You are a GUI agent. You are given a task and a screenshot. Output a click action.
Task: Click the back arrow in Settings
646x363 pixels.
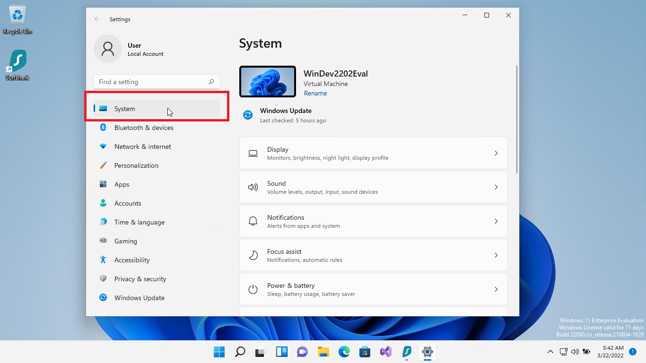pyautogui.click(x=97, y=19)
